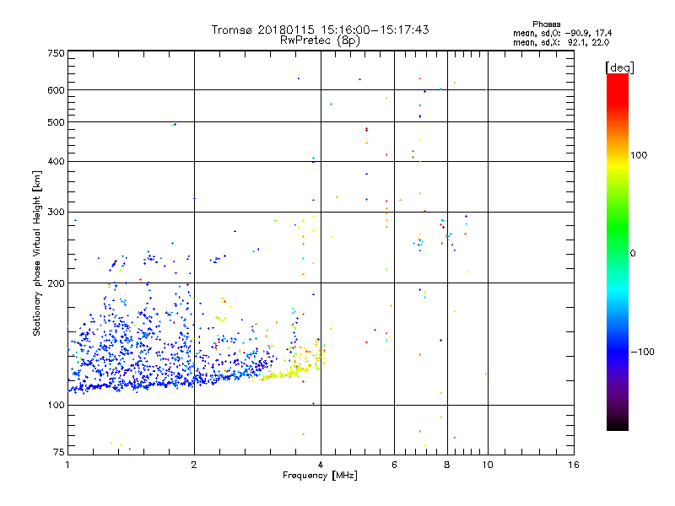
Task: Click the x-axis label "4"
Action: pyautogui.click(x=321, y=465)
